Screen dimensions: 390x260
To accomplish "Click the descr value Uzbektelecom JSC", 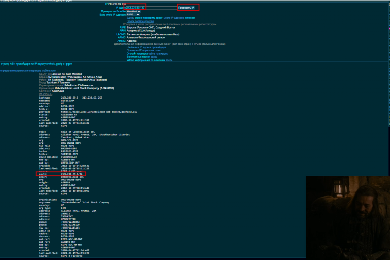I will point(73,177).
